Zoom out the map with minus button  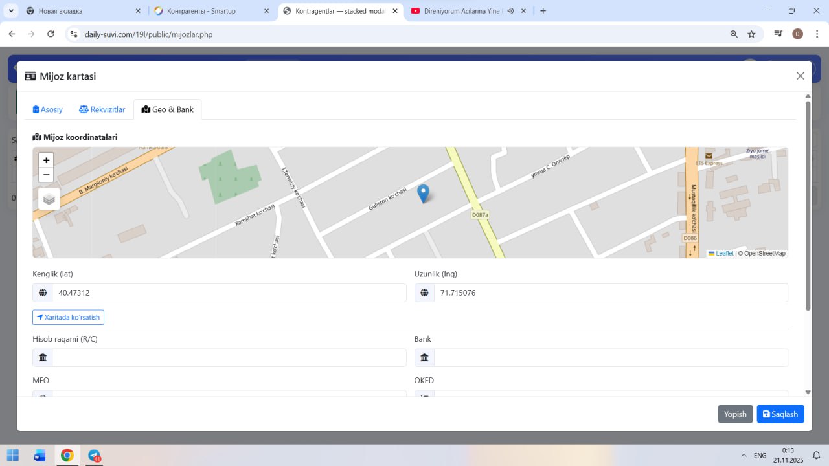click(46, 175)
